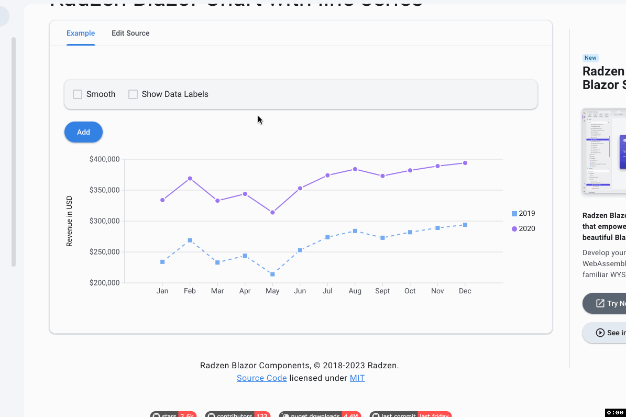Follow the MIT license link
The image size is (626, 417).
[357, 378]
